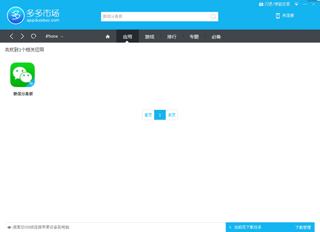Click the 首页 first page button

[148, 115]
